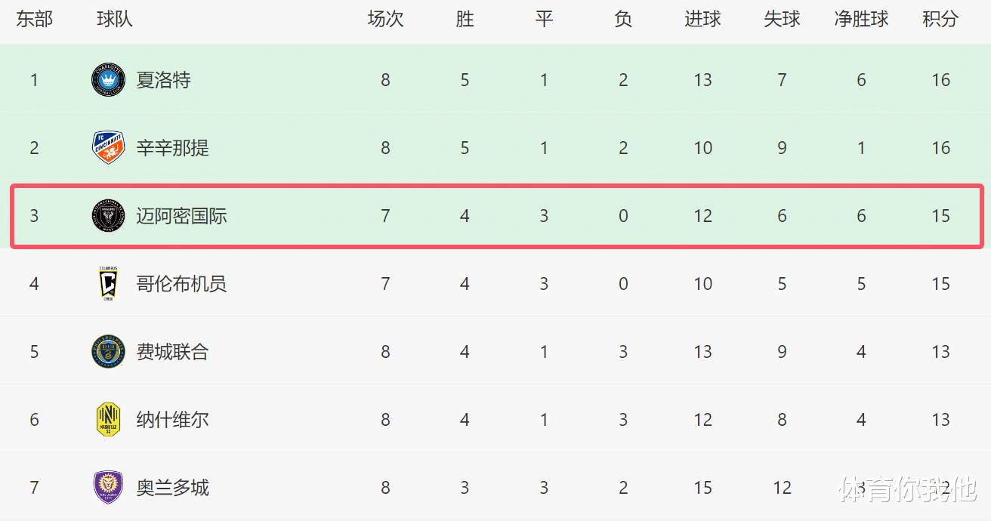Open team page 夏洛特
Image resolution: width=991 pixels, height=521 pixels.
click(163, 80)
